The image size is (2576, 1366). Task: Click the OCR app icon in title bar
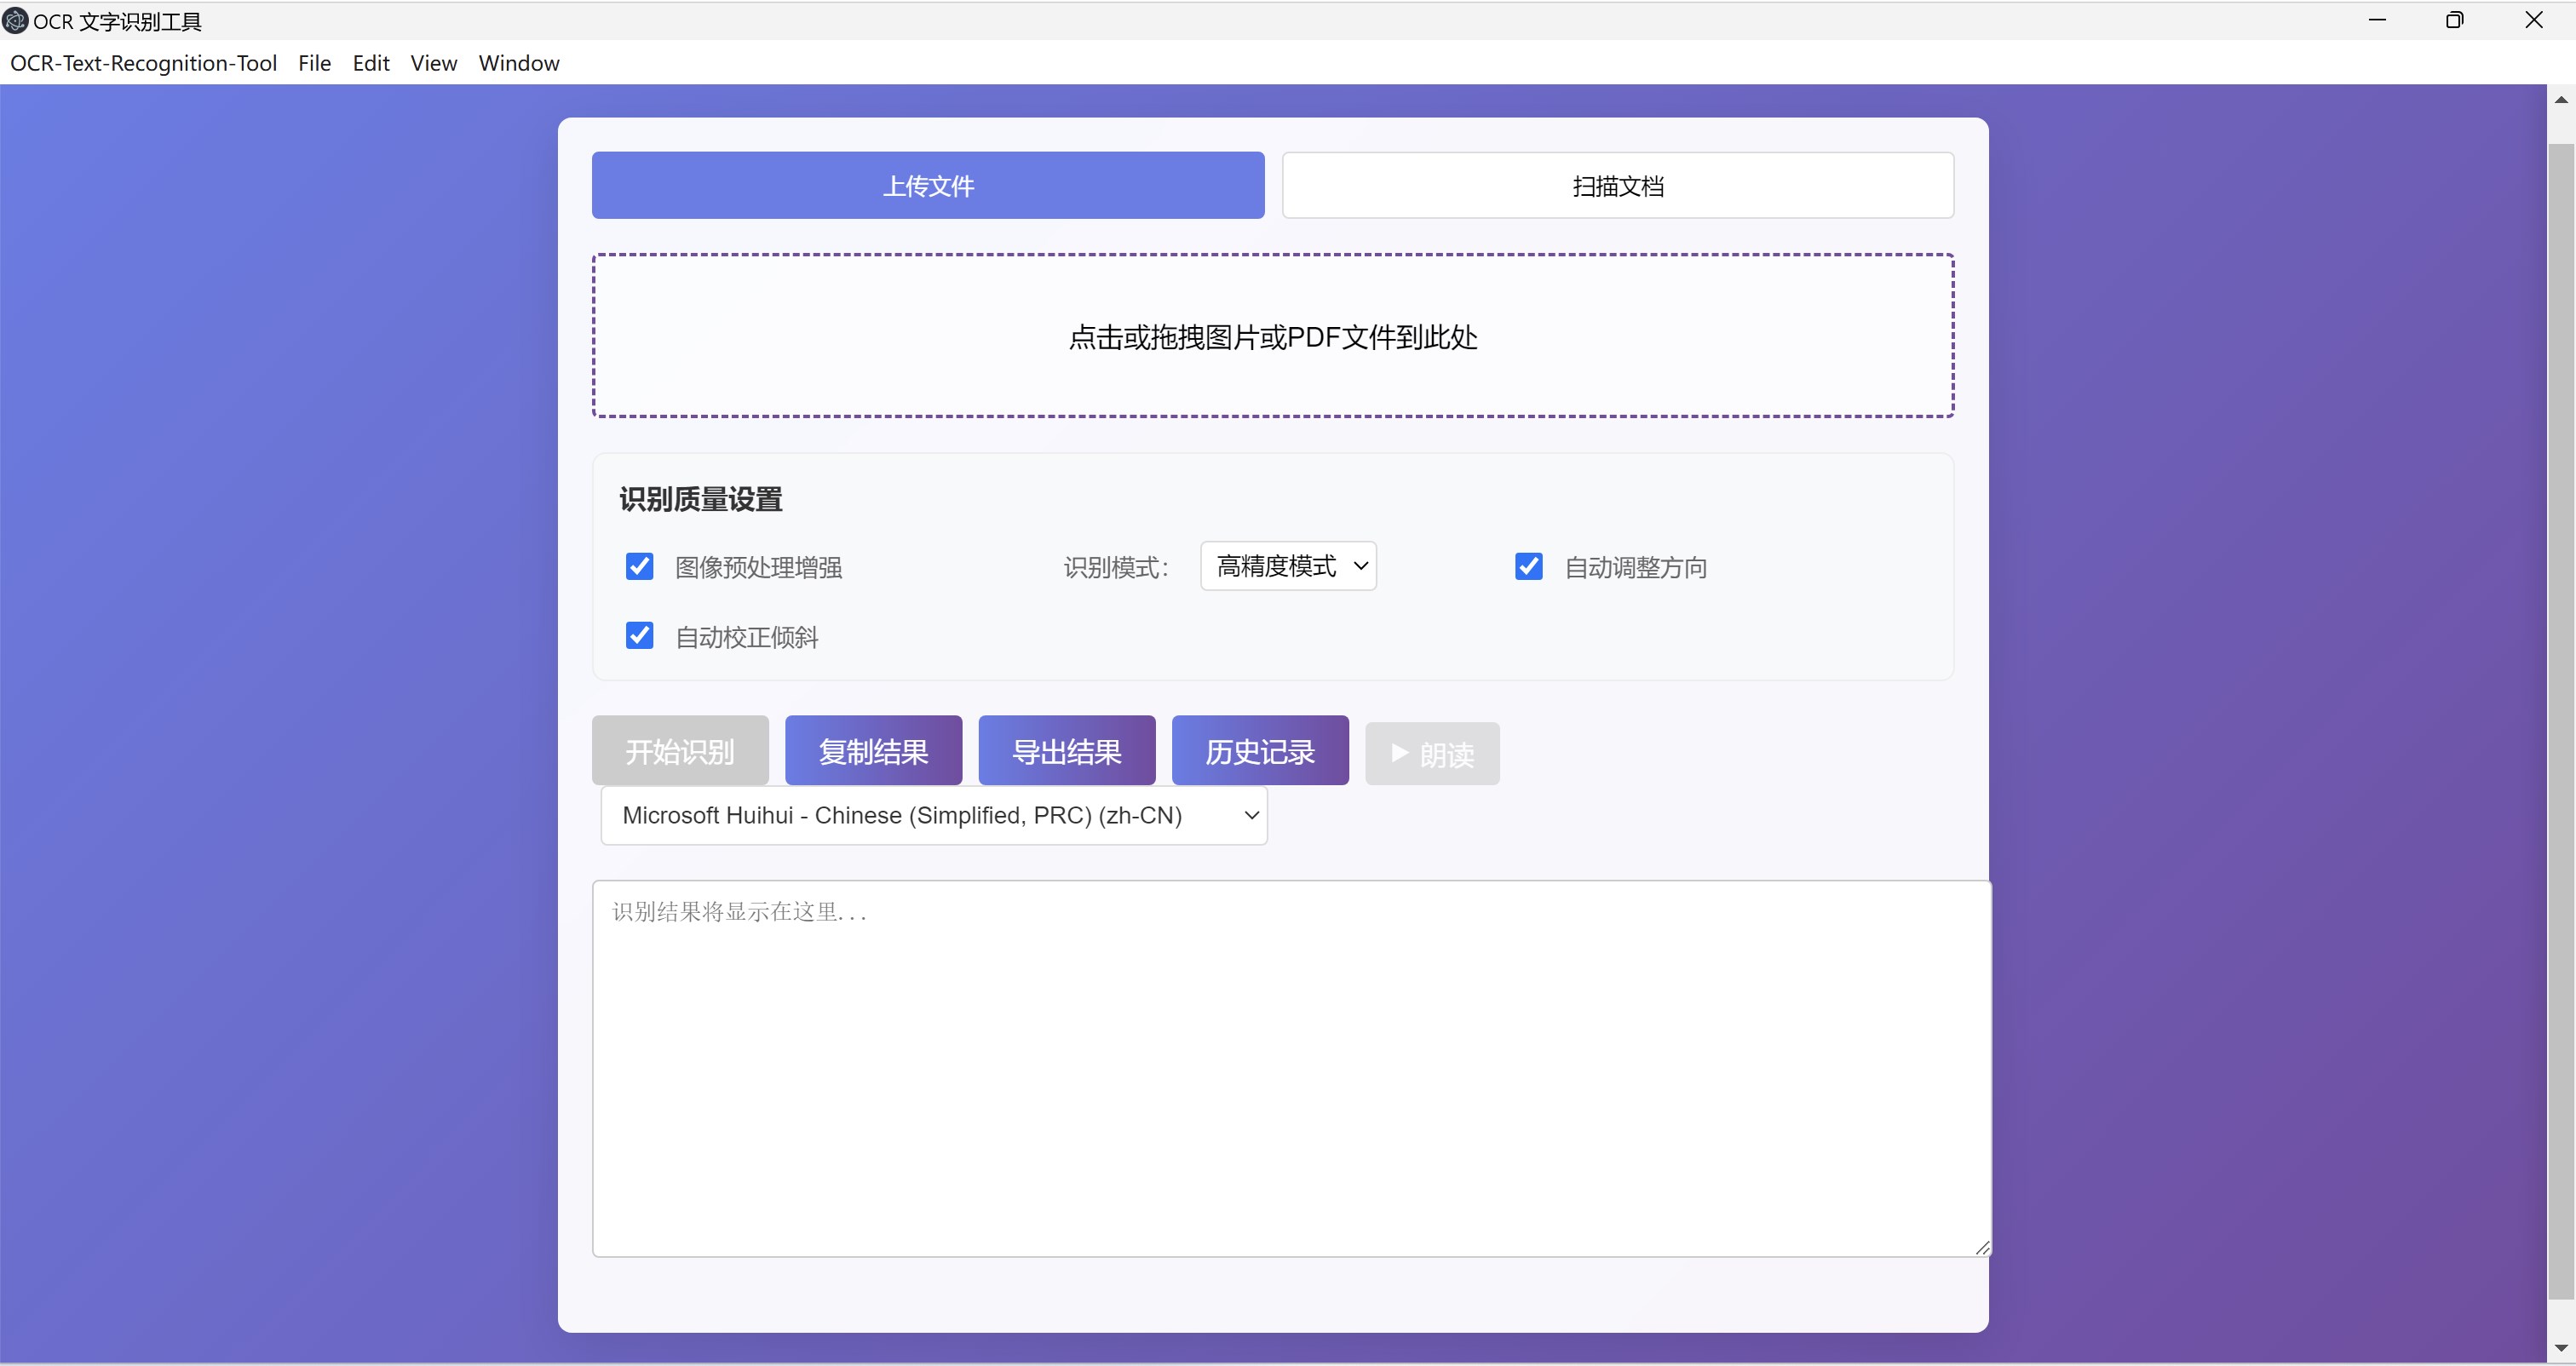15,20
